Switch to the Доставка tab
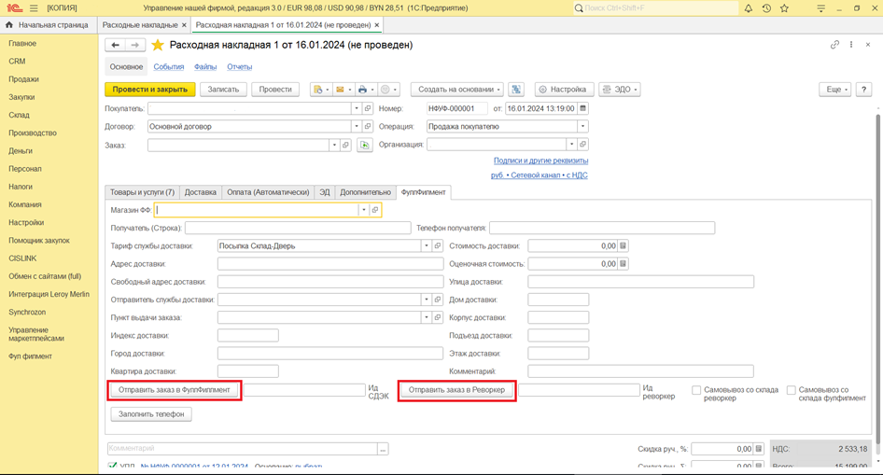This screenshot has width=883, height=475. pos(201,192)
